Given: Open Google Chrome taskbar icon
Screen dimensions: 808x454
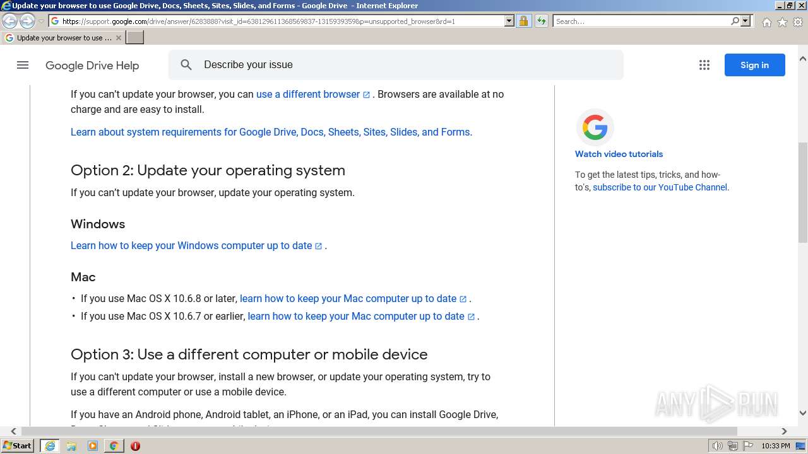Looking at the screenshot, I should [114, 446].
